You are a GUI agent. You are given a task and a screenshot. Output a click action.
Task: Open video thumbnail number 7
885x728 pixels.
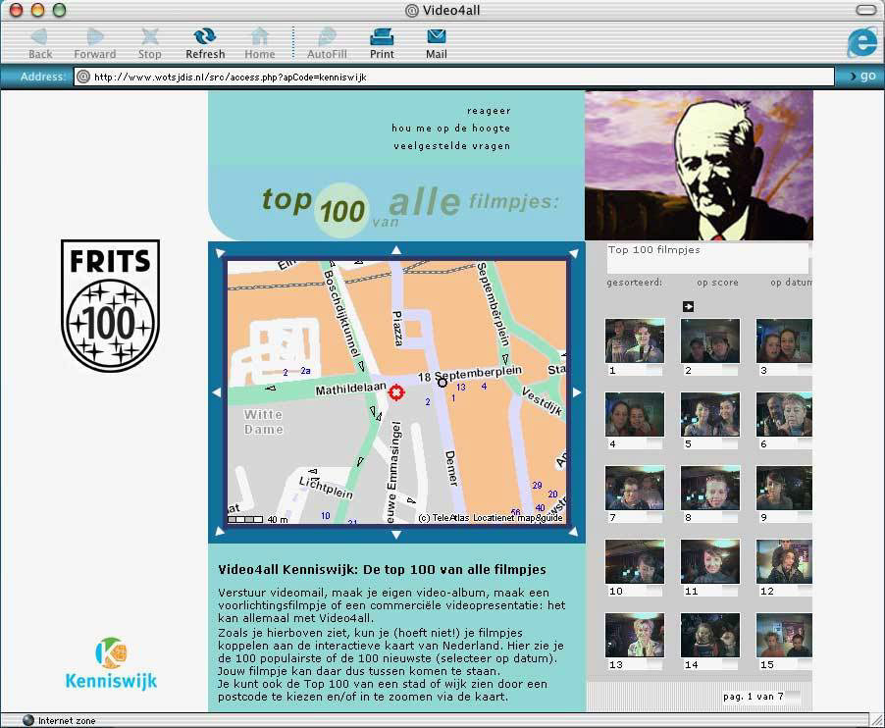coord(635,488)
